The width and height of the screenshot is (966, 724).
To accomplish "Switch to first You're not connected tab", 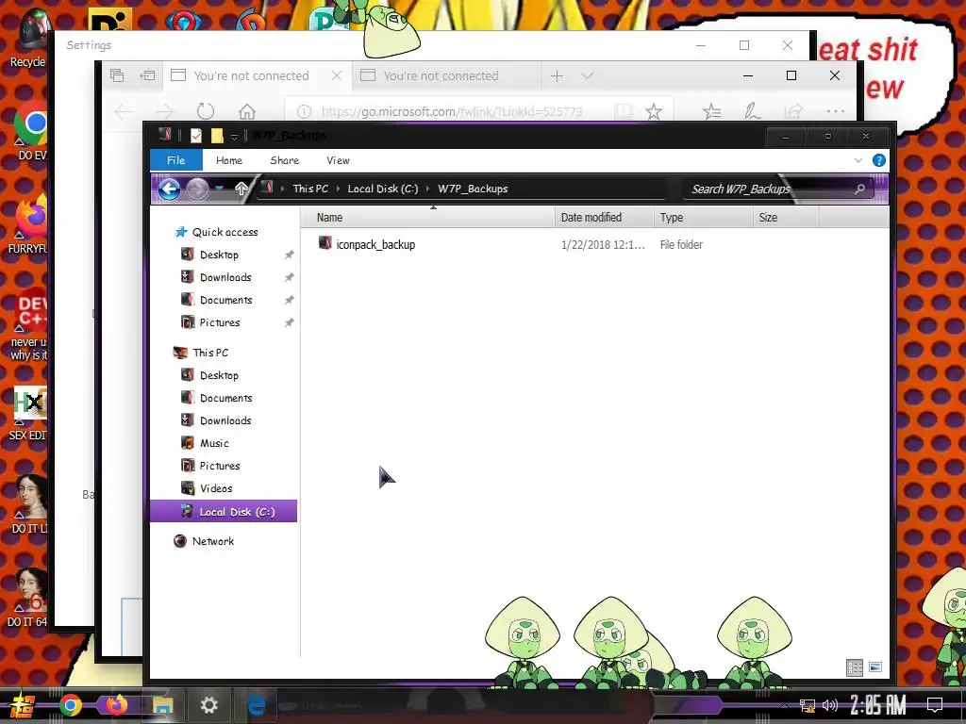I will (x=251, y=75).
